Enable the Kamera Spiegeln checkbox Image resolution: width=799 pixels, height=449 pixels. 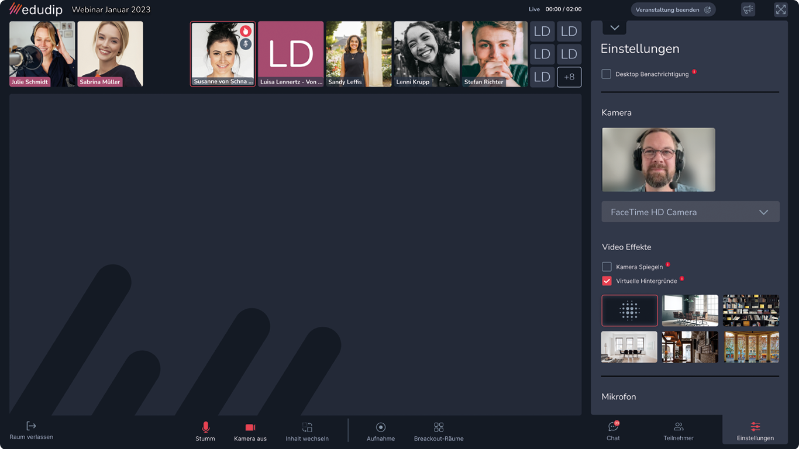coord(607,267)
